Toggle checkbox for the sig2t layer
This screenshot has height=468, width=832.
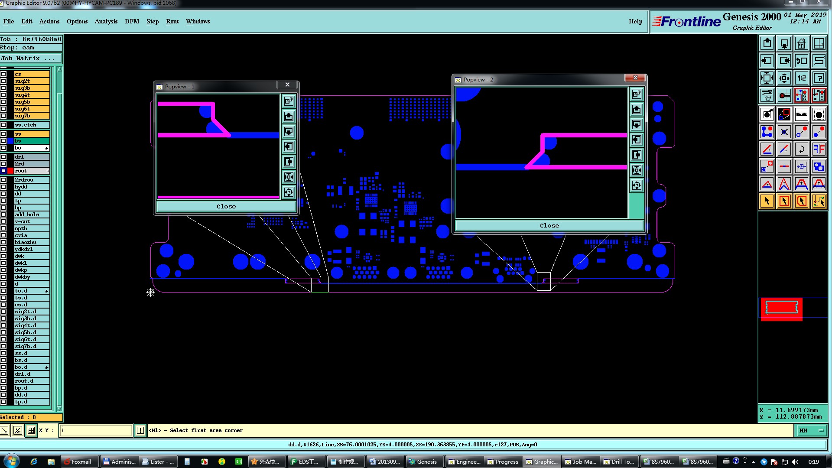click(x=3, y=81)
